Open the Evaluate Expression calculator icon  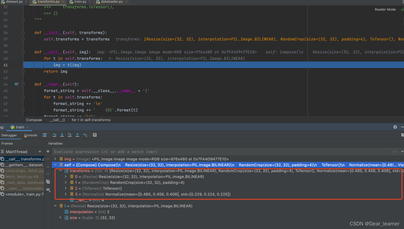[x=95, y=135]
